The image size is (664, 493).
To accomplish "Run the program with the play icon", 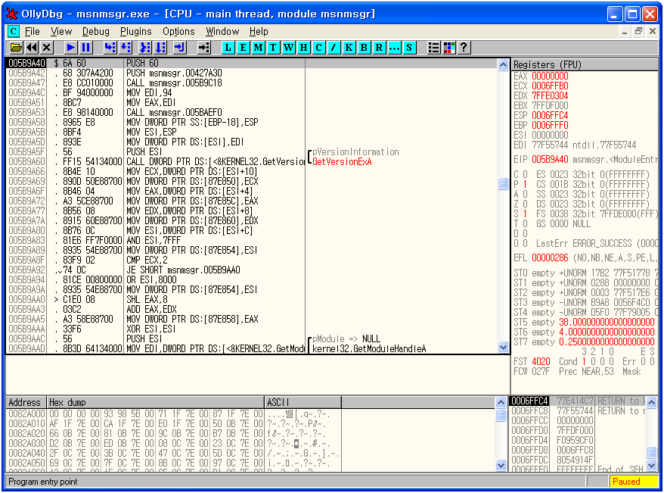I will [x=71, y=48].
